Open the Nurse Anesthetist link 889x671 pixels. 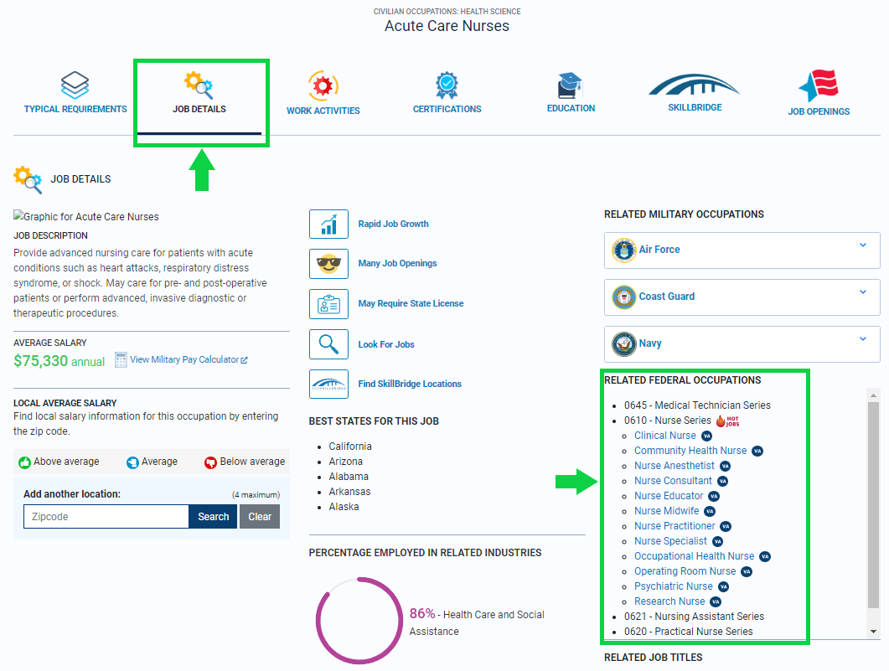coord(674,466)
